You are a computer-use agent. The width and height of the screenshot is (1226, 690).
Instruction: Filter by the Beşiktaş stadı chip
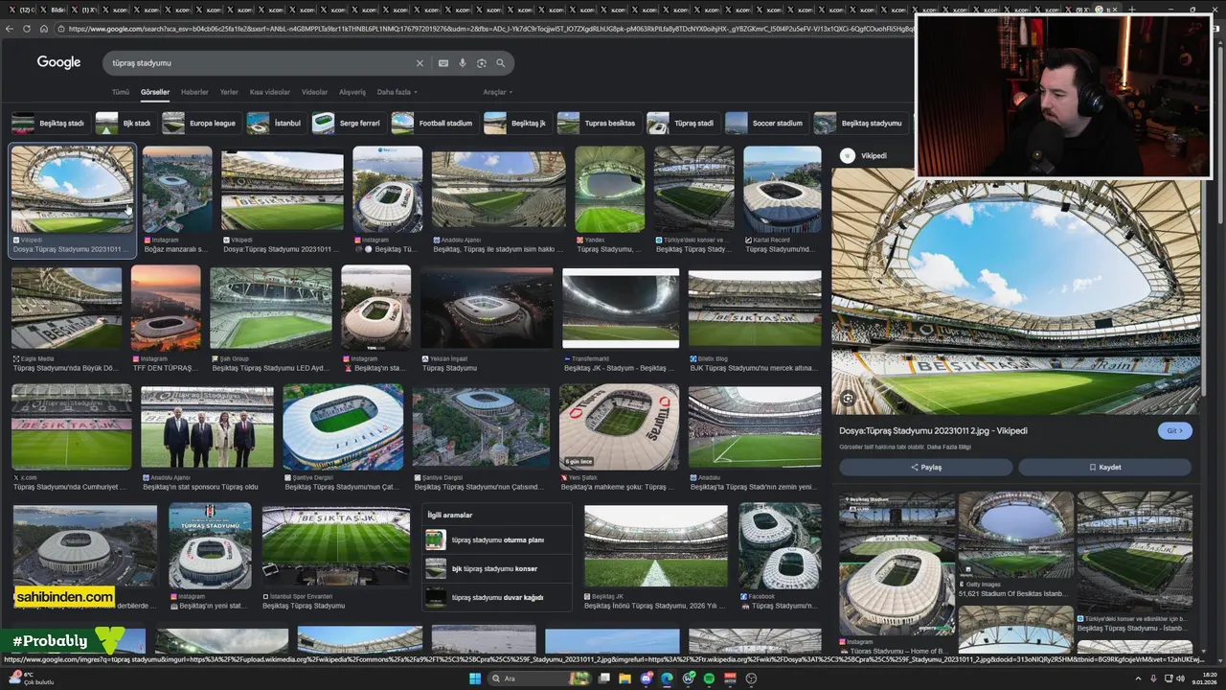click(50, 123)
